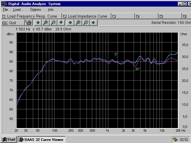
Task: Open the Load... menu
Action: (x=18, y=10)
